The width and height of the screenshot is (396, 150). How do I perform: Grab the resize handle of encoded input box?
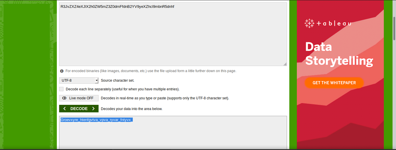[x=285, y=64]
